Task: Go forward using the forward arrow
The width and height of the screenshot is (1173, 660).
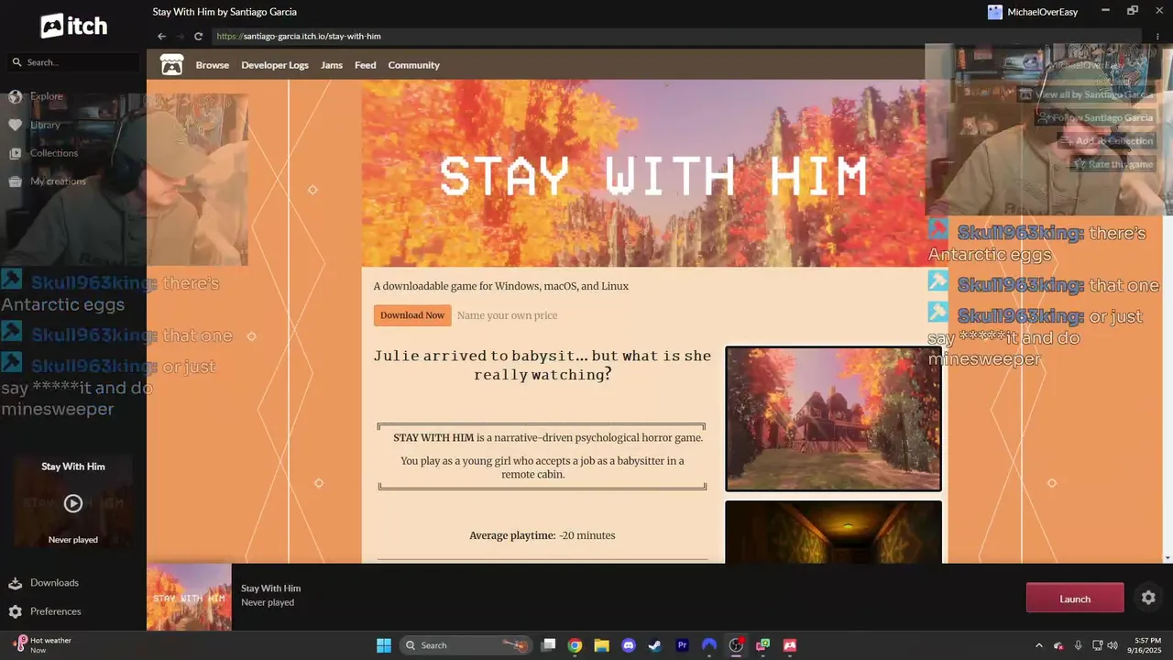Action: click(x=181, y=37)
